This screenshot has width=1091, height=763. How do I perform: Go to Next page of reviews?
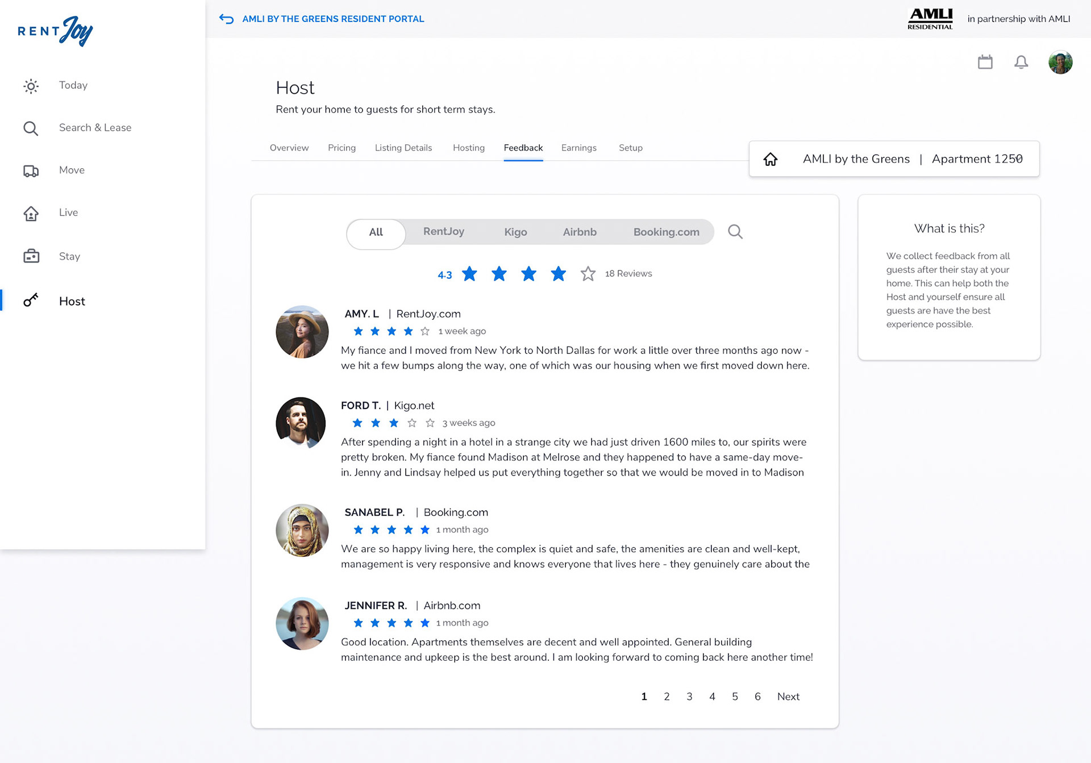788,697
